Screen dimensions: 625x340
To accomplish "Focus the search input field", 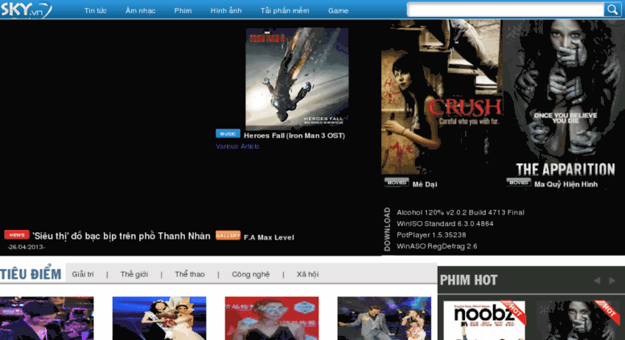I will [x=506, y=10].
